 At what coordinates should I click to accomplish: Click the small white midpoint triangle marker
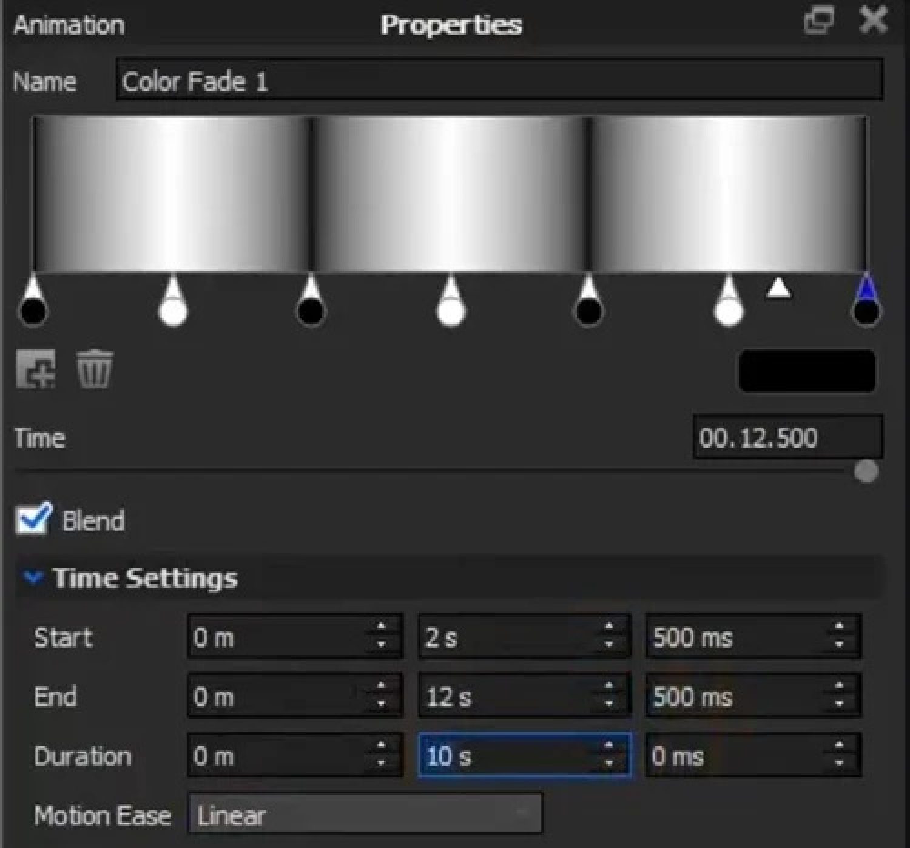[779, 289]
